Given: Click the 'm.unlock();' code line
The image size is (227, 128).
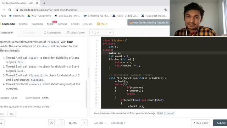Looking at the screenshot, I should pyautogui.click(x=135, y=91).
